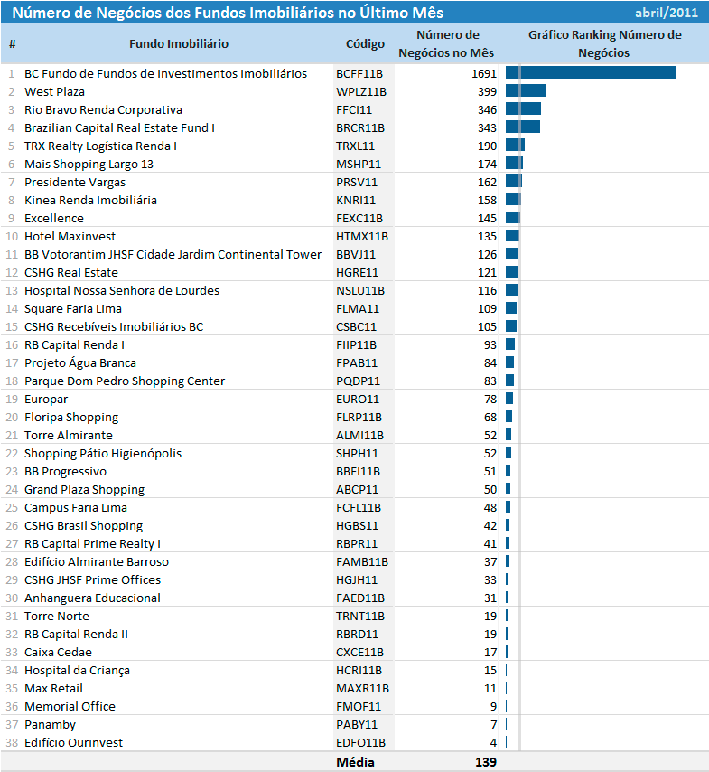Select the 'Europar' fund name
Viewport: 709px width, 772px height.
(46, 400)
